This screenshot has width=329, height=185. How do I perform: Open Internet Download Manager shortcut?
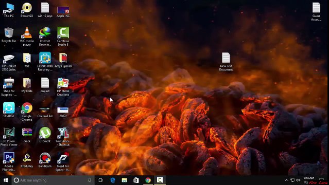click(x=45, y=36)
